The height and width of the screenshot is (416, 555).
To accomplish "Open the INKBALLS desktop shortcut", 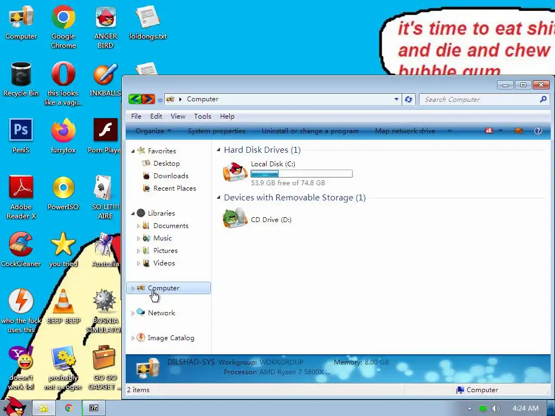I will (x=106, y=79).
